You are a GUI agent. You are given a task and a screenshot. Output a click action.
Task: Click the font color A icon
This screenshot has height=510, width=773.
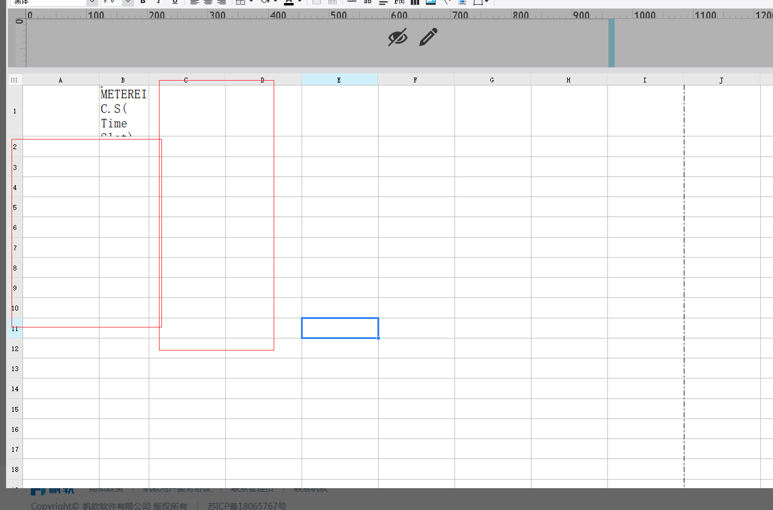click(289, 2)
